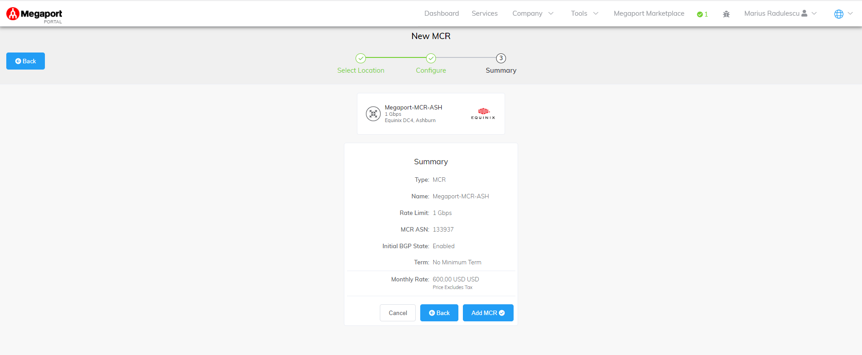The image size is (862, 355).
Task: Click the Name value Megaport-MCR-ASH in Summary
Action: coord(461,197)
